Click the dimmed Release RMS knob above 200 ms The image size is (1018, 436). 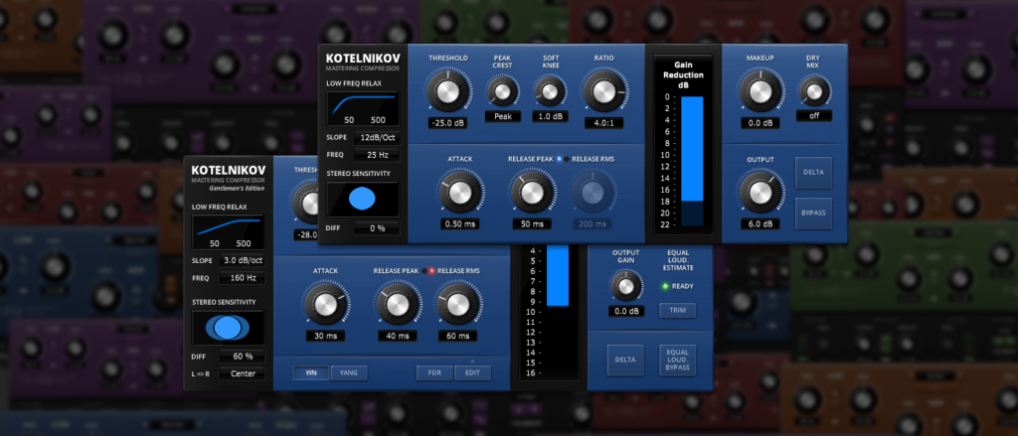[592, 192]
